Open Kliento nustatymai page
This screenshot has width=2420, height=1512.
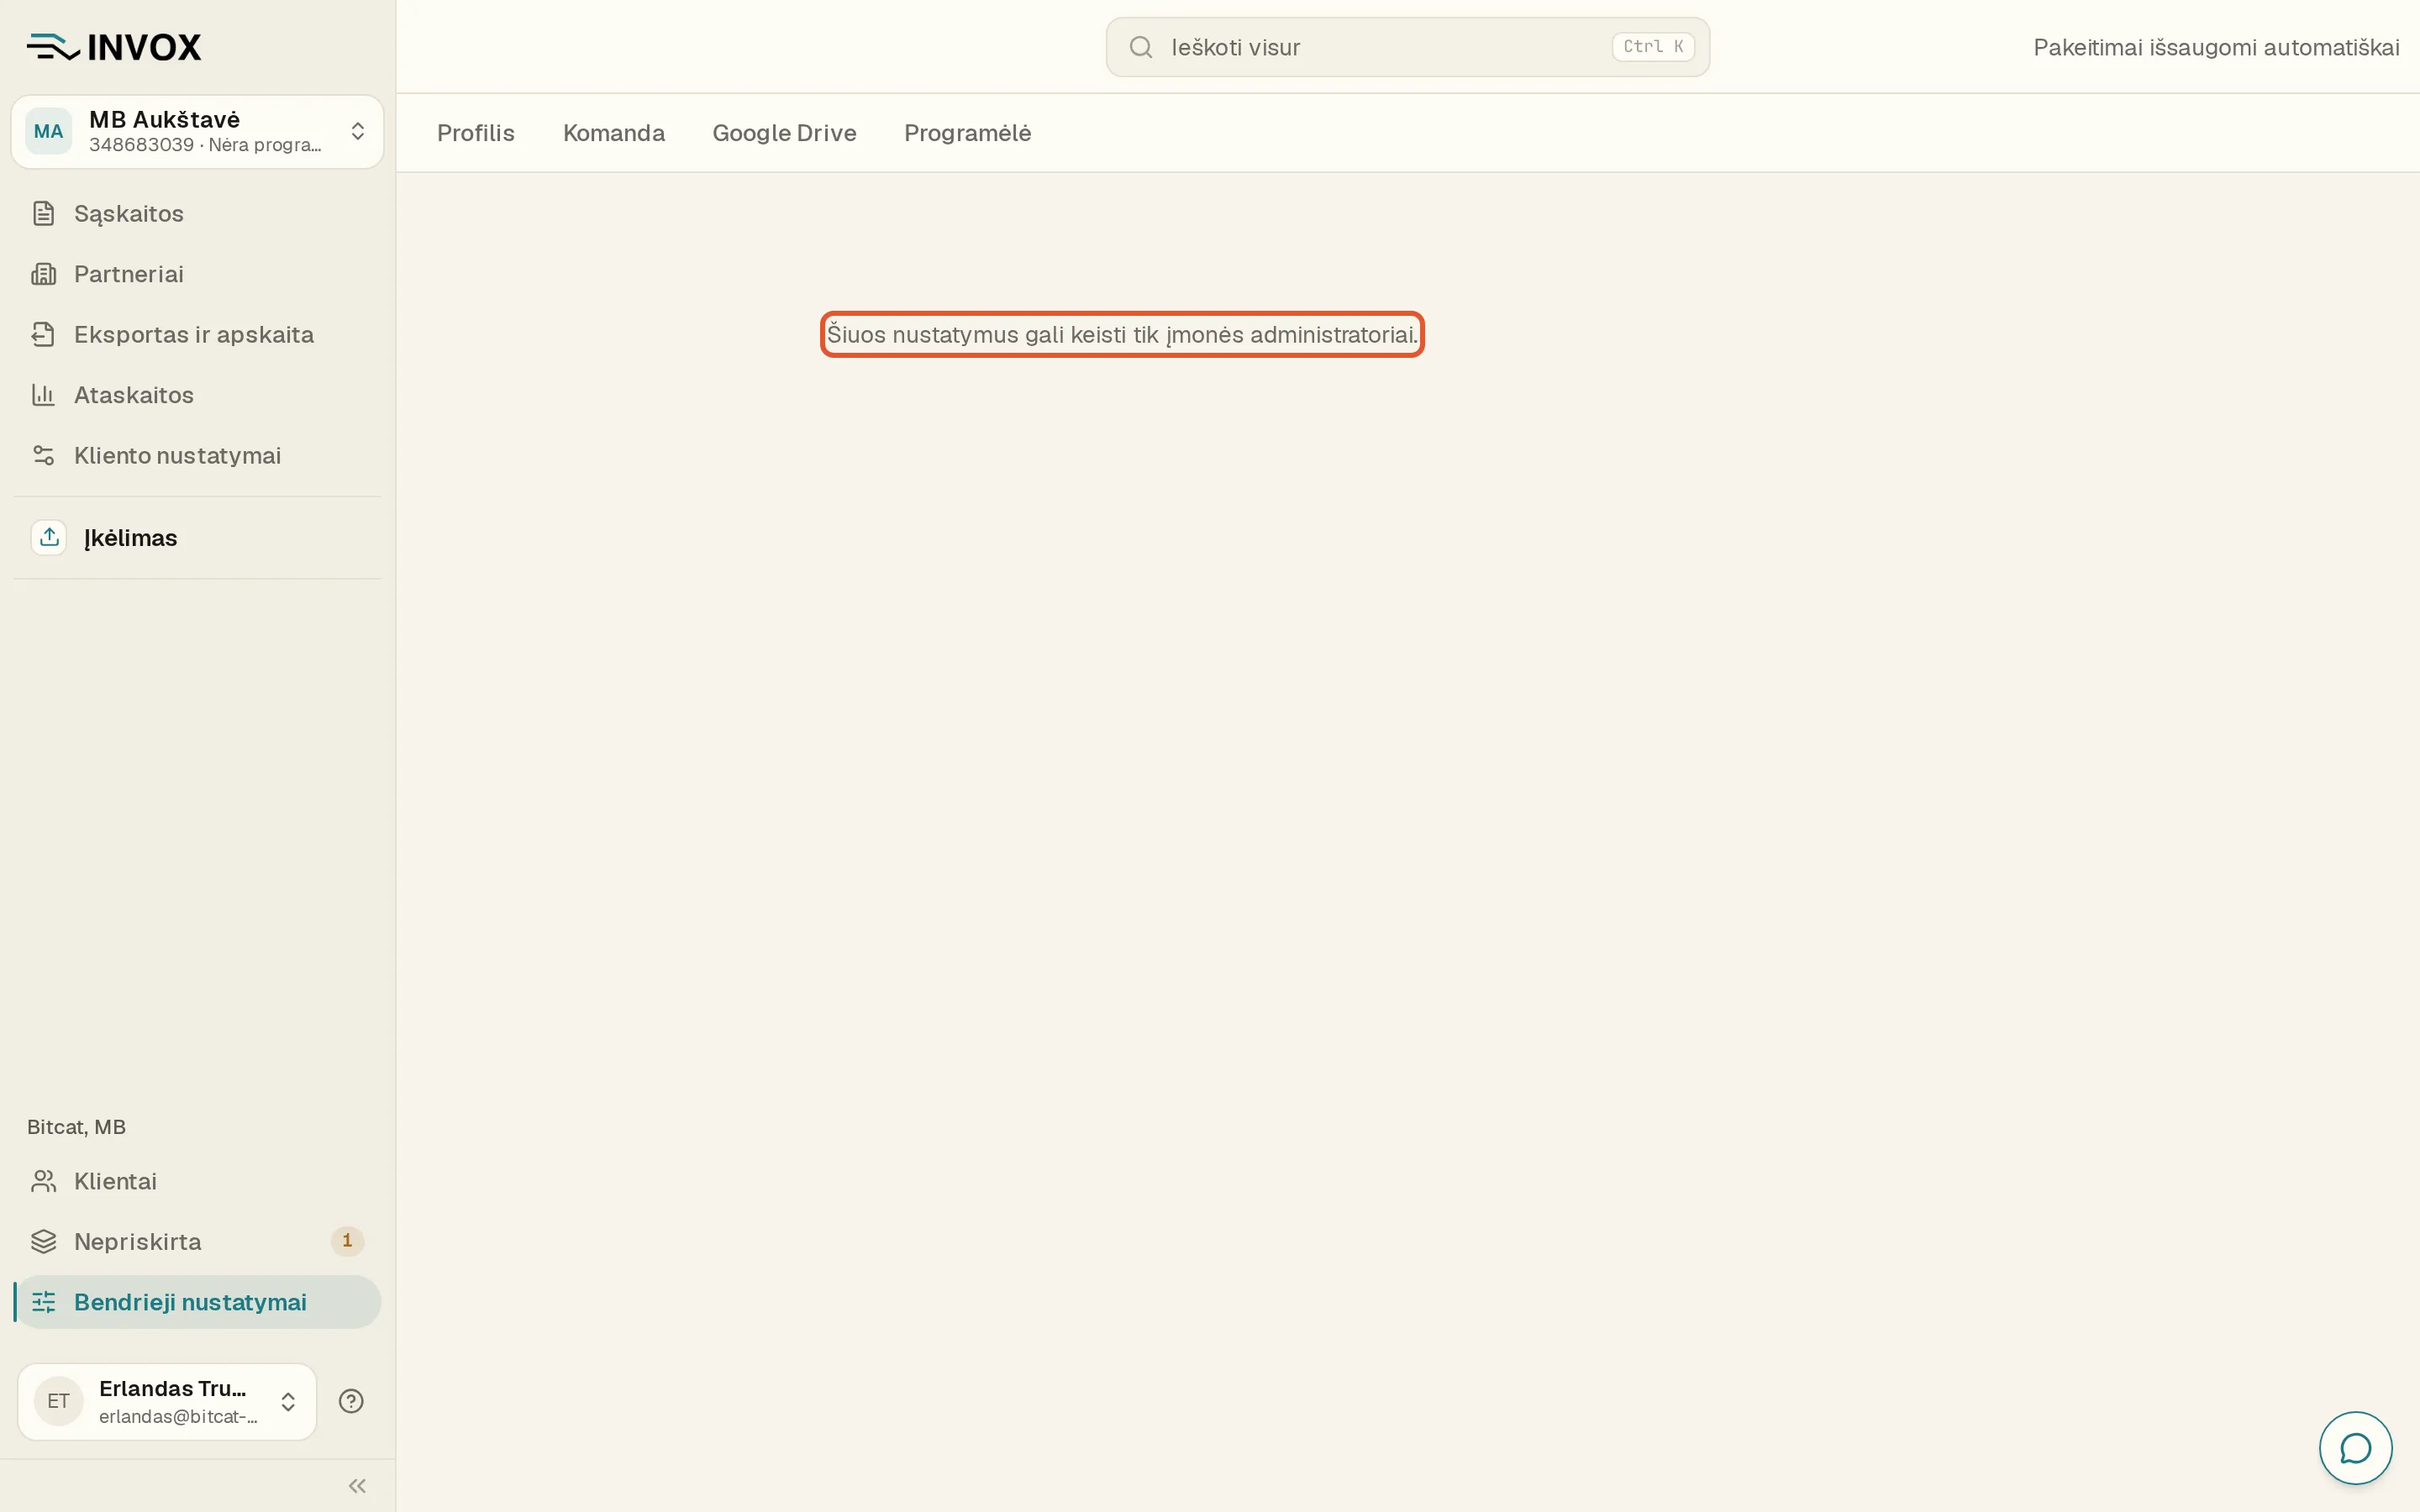click(x=197, y=455)
